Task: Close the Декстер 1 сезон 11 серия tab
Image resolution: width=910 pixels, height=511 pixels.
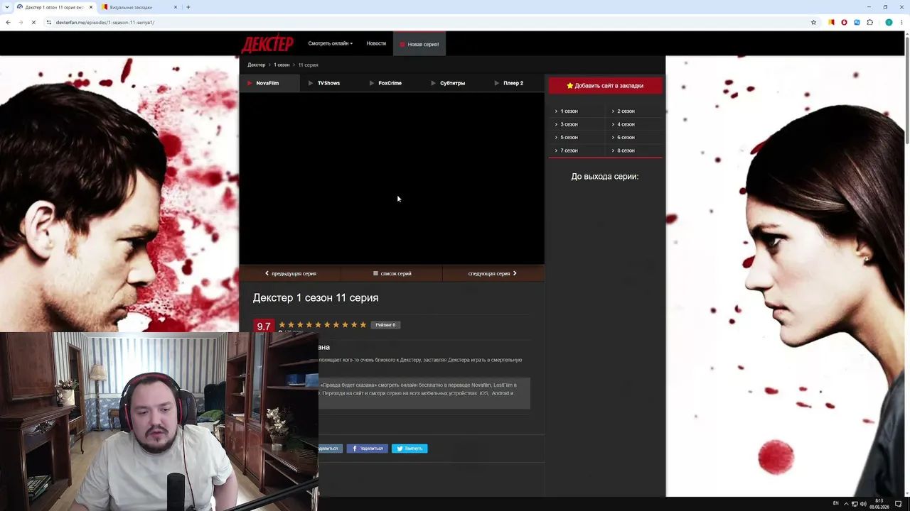Action: coord(90,7)
